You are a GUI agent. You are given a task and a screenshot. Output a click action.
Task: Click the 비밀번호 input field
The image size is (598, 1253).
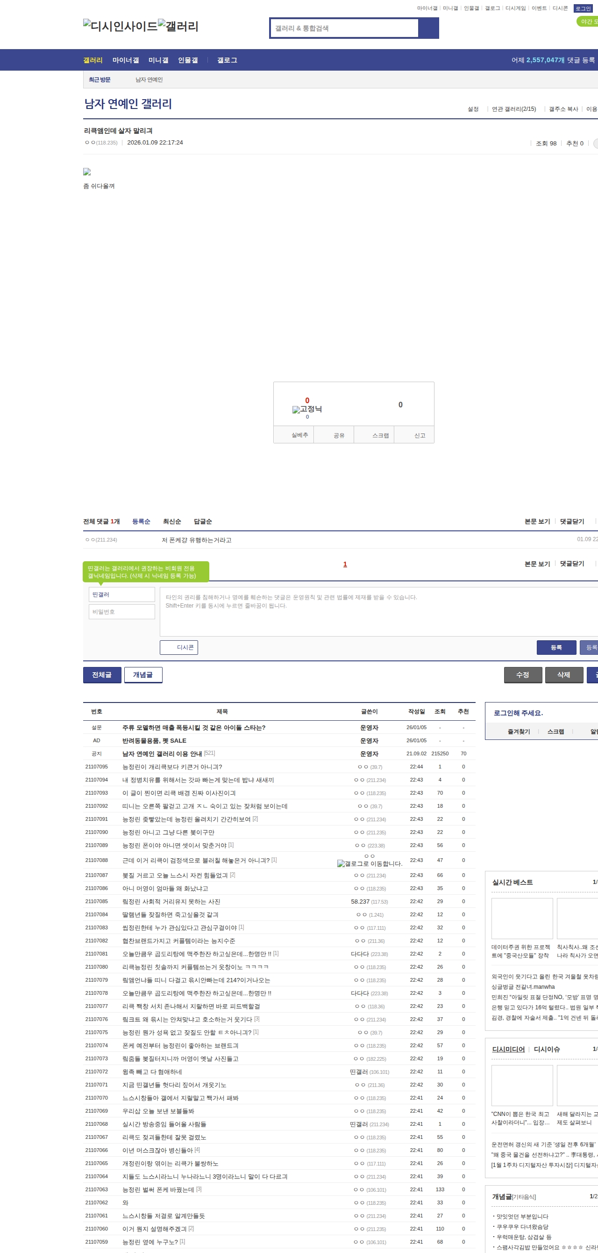pyautogui.click(x=122, y=611)
